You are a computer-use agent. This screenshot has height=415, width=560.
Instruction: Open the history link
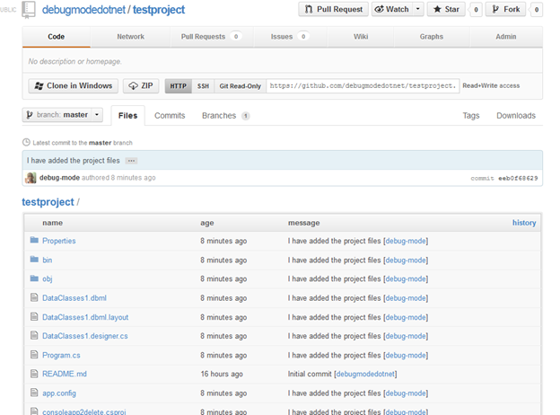click(524, 223)
